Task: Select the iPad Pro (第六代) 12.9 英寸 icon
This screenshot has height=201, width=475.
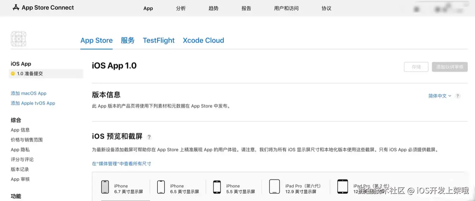Action: (274, 186)
